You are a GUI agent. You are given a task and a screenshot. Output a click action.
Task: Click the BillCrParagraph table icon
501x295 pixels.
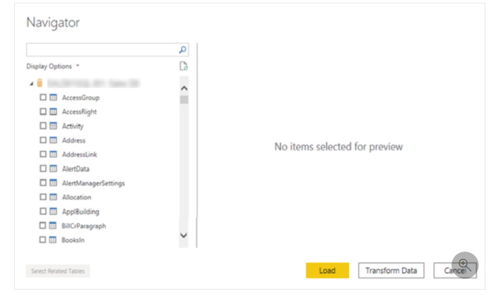click(x=53, y=225)
